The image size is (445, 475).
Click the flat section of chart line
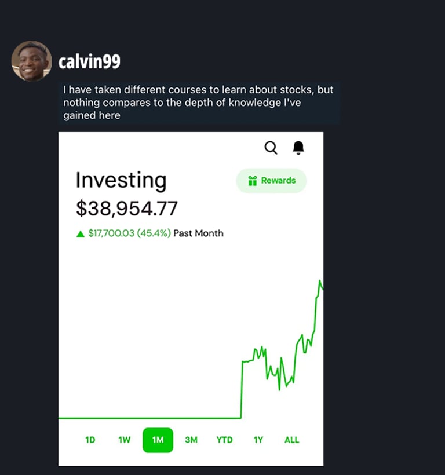[x=149, y=418]
